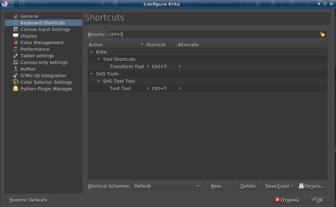The height and width of the screenshot is (207, 336).
Task: Delete the current shortcut scheme
Action: [248, 186]
